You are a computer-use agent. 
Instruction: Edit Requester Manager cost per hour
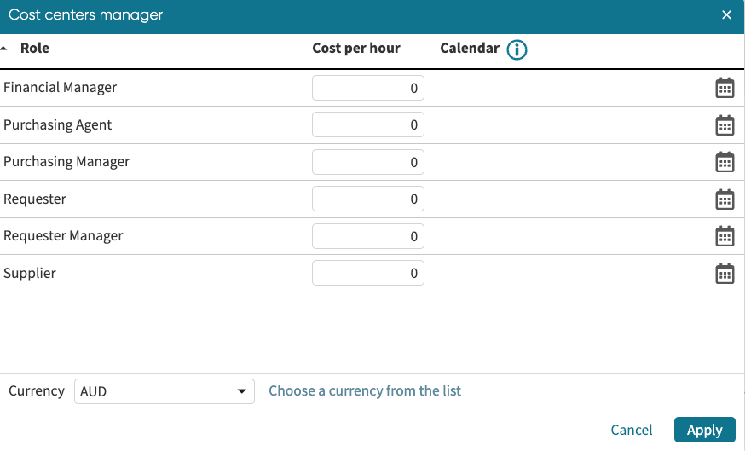tap(368, 236)
